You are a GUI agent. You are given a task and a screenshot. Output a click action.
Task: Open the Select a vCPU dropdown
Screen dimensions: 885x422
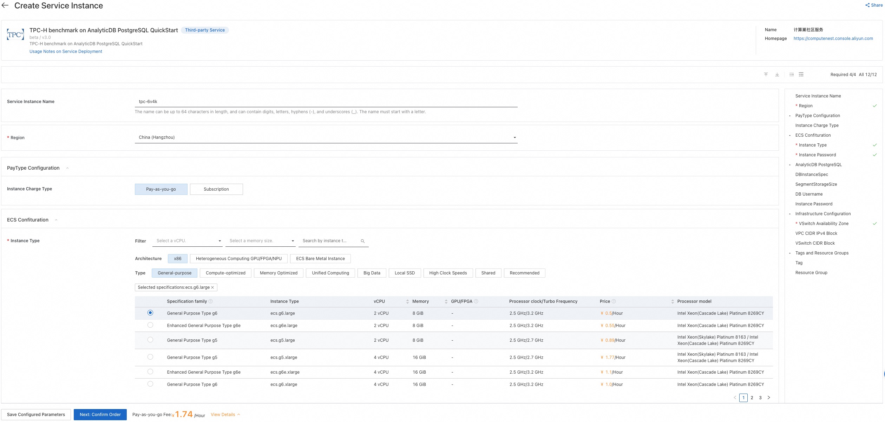188,241
